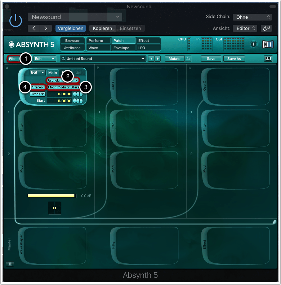This screenshot has width=281, height=285.
Task: Click the Save As button
Action: click(234, 59)
